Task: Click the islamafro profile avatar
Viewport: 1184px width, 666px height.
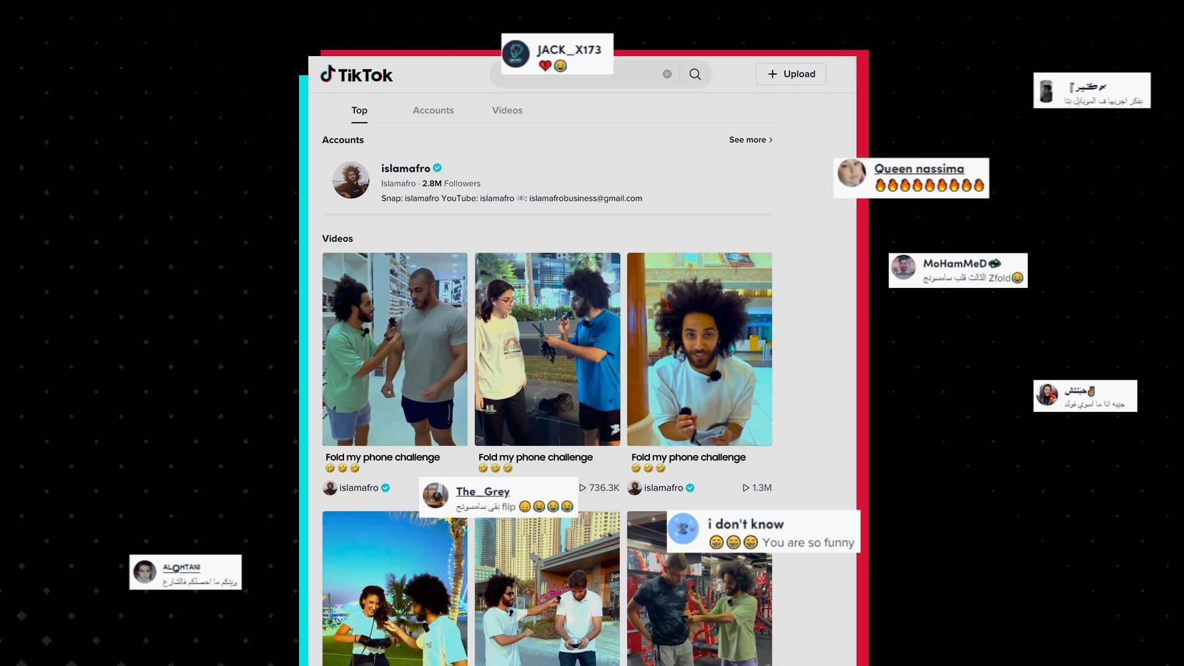Action: click(x=351, y=180)
